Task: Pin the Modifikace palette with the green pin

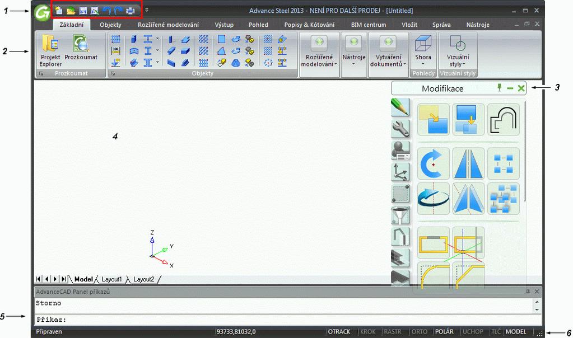Action: click(499, 88)
